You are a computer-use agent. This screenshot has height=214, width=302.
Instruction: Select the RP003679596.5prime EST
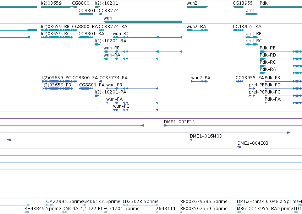click(181, 205)
